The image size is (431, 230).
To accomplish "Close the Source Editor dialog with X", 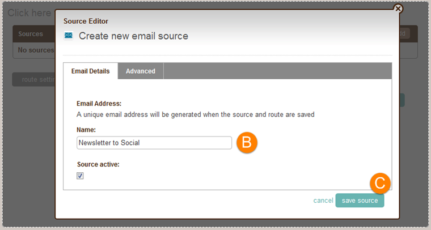I will (x=398, y=9).
